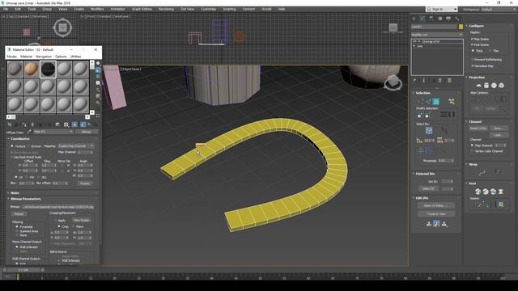The image size is (518, 291).
Task: Click the Reset UVWs button
Action: click(478, 128)
